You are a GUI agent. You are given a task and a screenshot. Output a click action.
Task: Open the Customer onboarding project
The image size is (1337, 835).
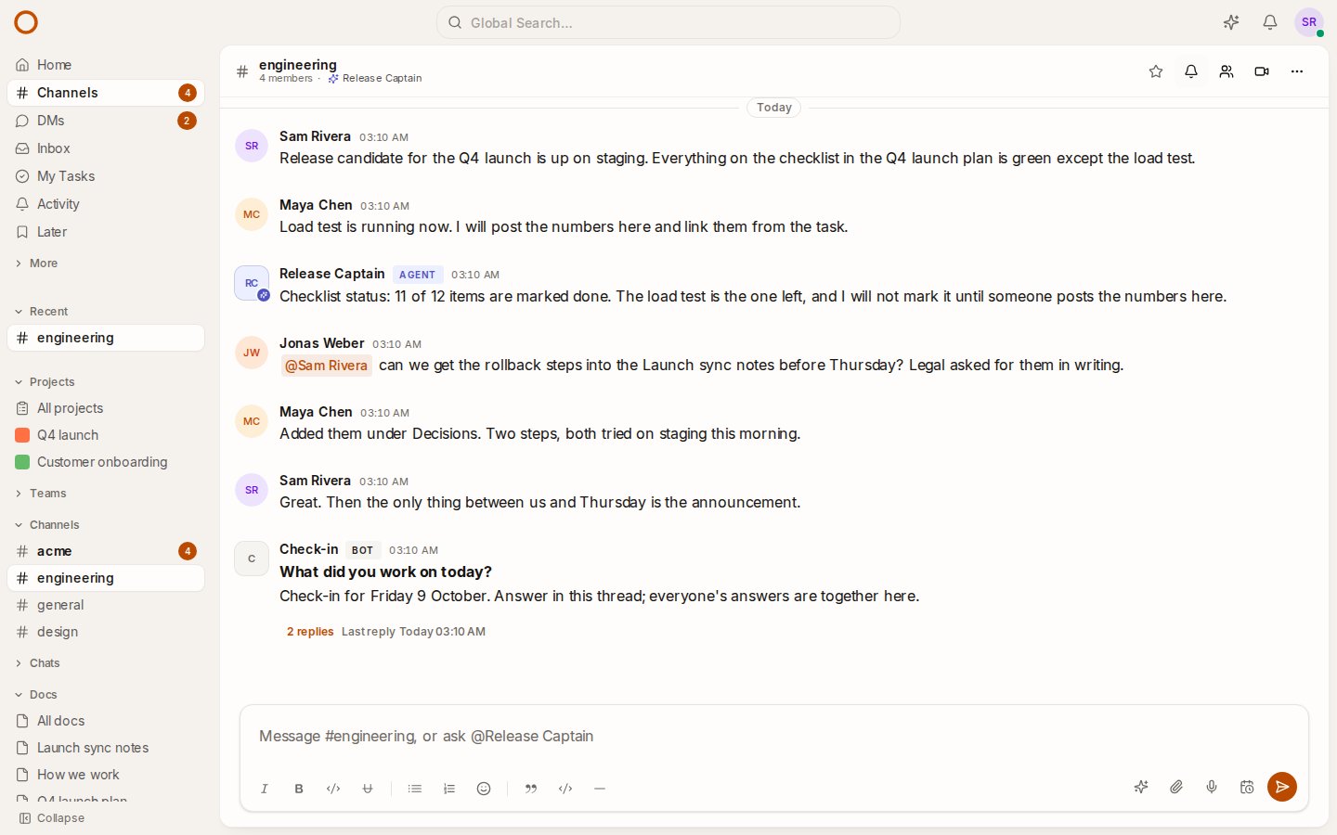tap(106, 462)
